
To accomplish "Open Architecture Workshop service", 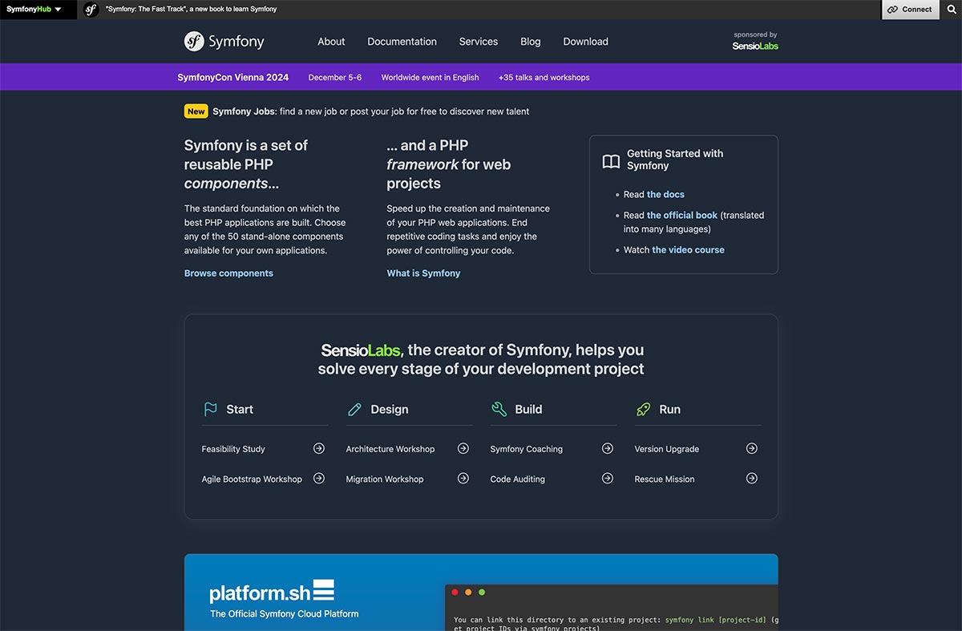I will point(390,449).
